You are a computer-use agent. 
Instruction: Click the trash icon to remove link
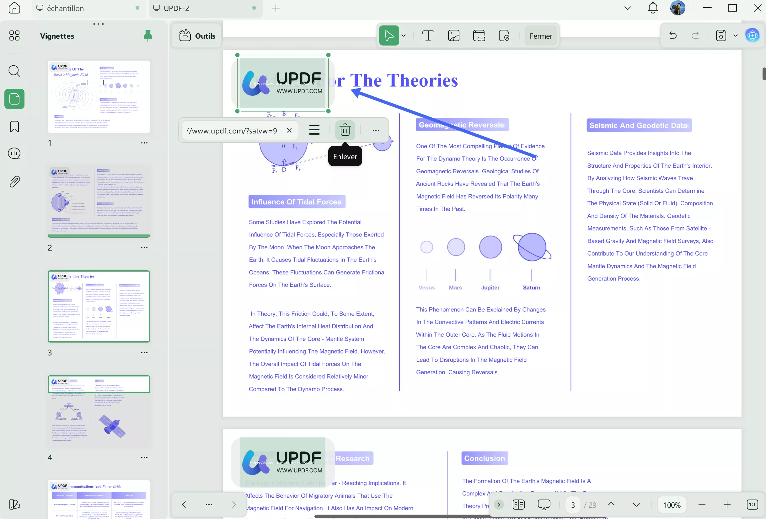click(345, 130)
